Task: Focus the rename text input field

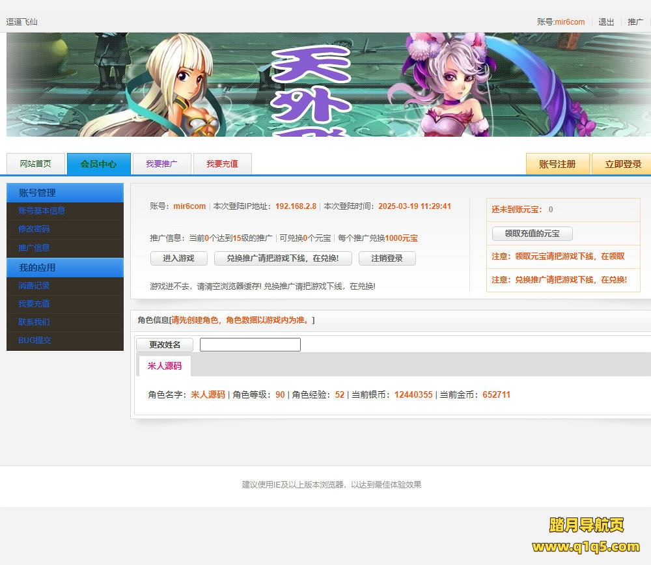Action: 250,345
